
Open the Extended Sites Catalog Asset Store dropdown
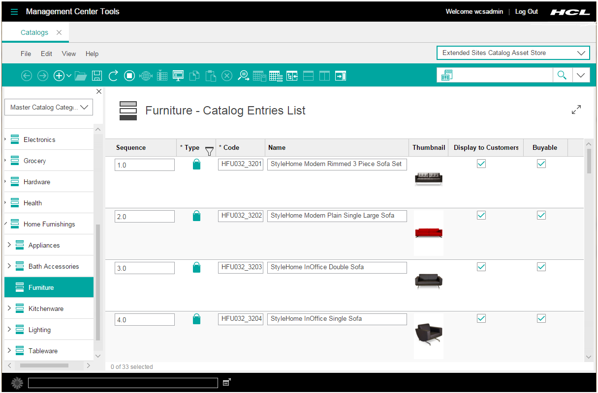[512, 53]
